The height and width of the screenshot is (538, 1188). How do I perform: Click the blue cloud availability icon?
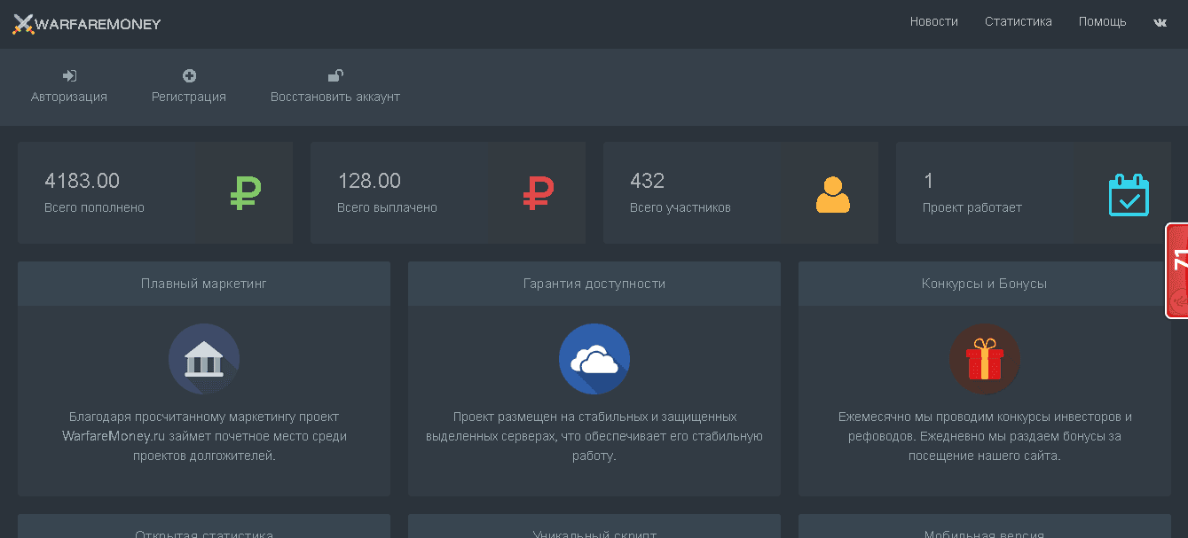click(x=594, y=359)
